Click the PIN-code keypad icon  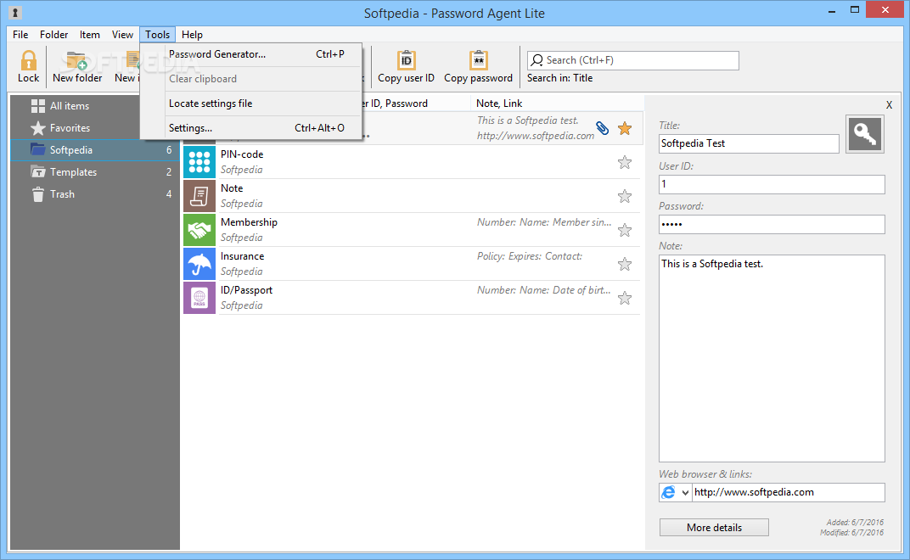(x=199, y=162)
